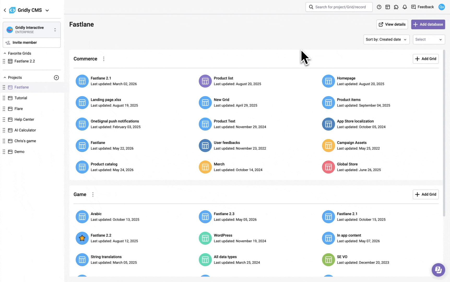Click Add Grid in Commerce section

[x=425, y=59]
